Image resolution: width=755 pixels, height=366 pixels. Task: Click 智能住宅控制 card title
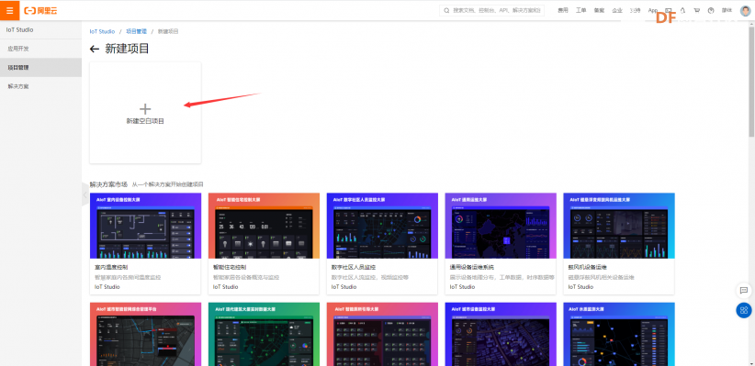tap(230, 267)
